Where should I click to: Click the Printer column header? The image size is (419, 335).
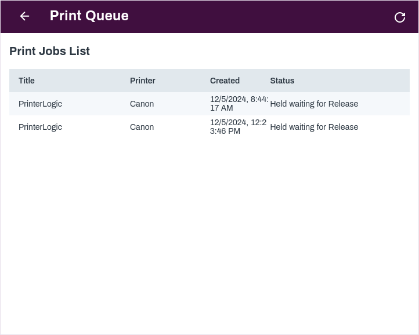click(142, 81)
